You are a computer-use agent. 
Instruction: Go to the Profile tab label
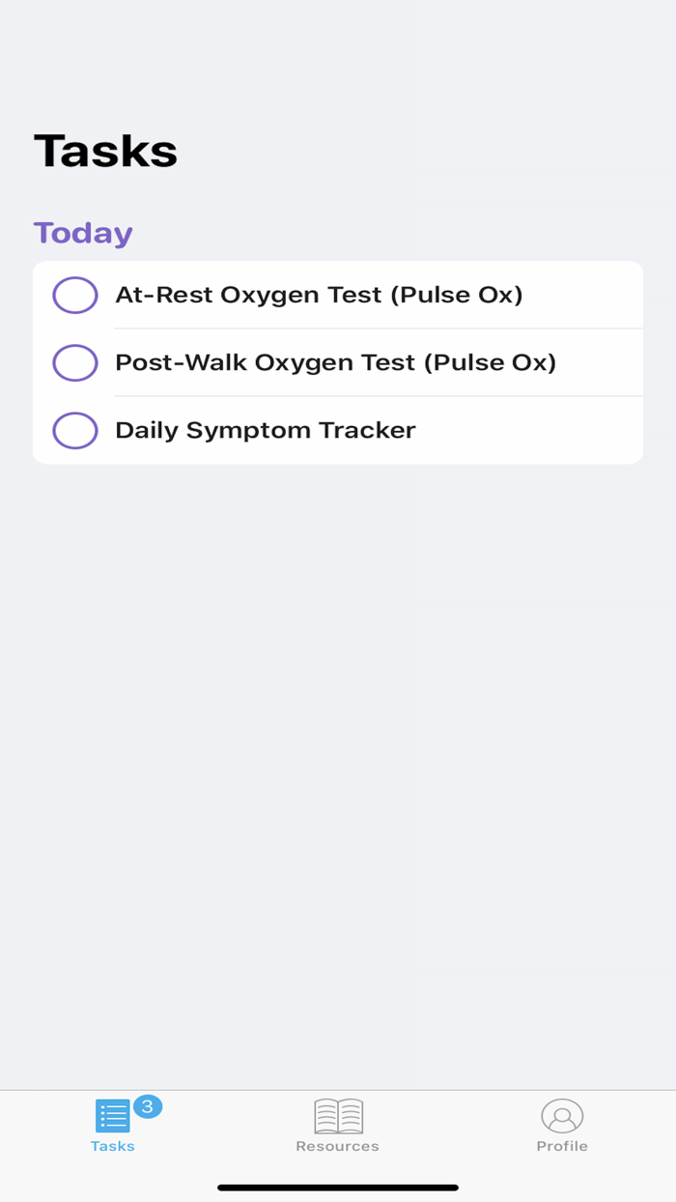[x=562, y=1147]
